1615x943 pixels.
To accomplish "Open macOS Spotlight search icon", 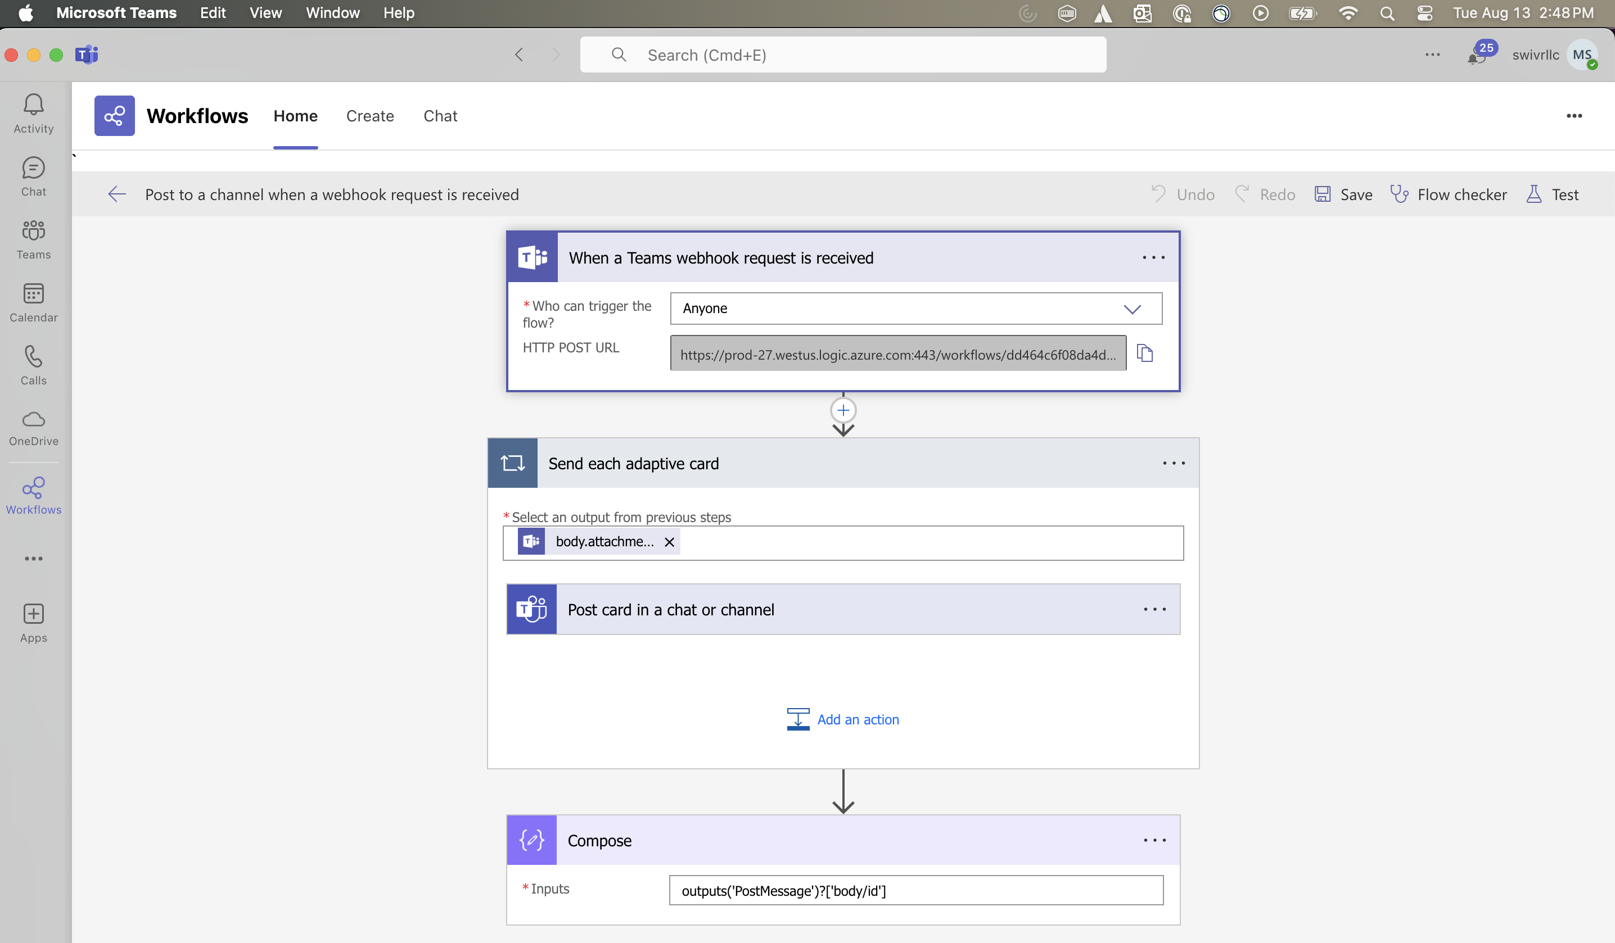I will pyautogui.click(x=1387, y=13).
